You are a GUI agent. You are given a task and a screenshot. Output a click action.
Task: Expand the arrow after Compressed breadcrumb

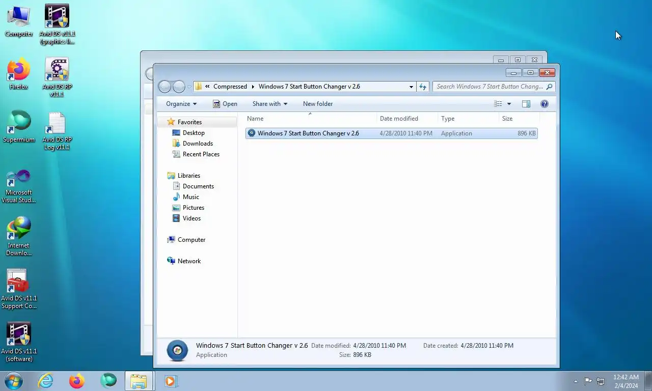[x=253, y=87]
